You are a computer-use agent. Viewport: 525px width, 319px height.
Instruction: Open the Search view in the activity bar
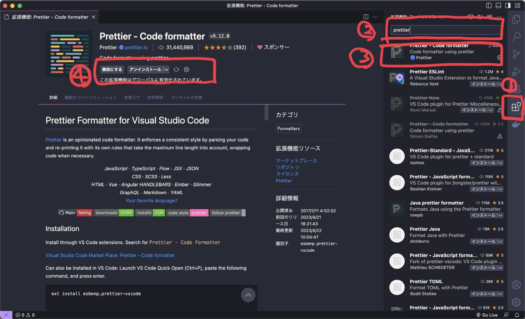tap(516, 37)
